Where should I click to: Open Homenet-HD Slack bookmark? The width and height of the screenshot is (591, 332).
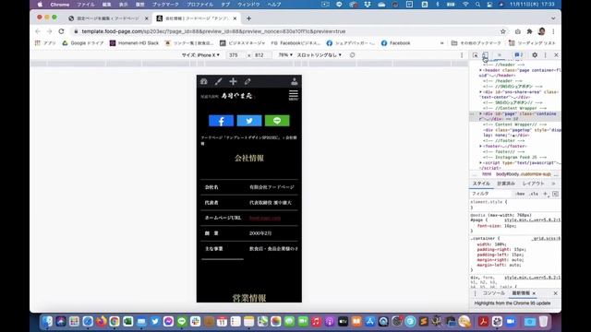(x=134, y=43)
